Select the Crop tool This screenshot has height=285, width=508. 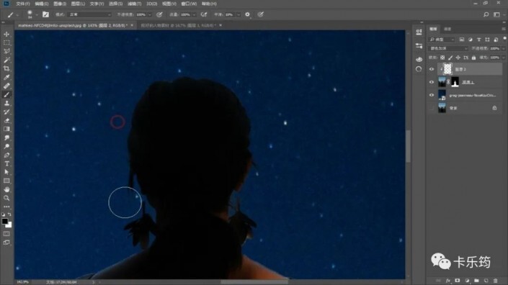coord(6,68)
